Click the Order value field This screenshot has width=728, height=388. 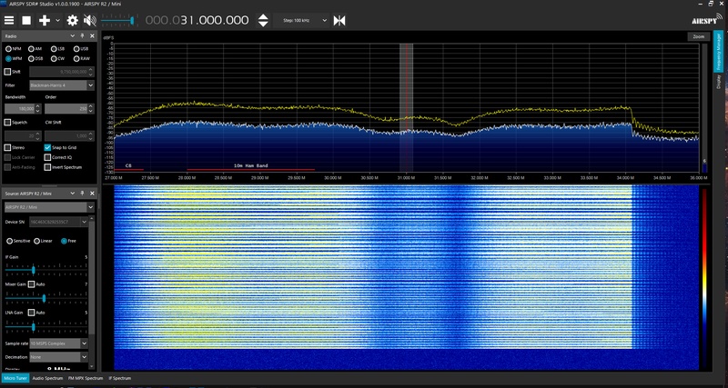(x=66, y=109)
